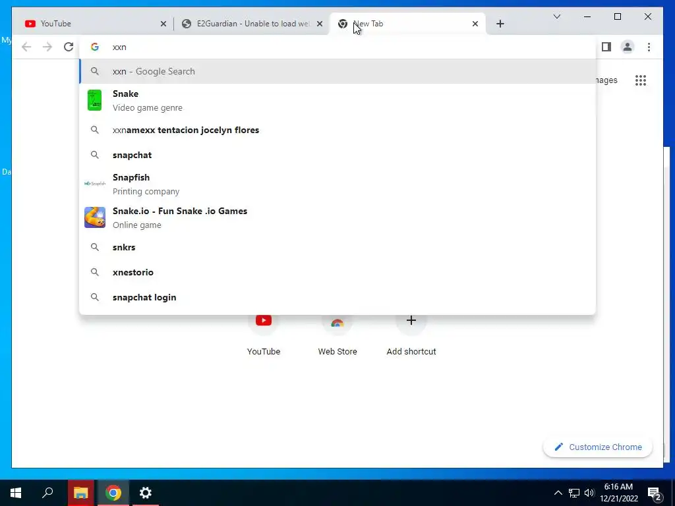Choose the xnestorio suggestion

pyautogui.click(x=337, y=272)
